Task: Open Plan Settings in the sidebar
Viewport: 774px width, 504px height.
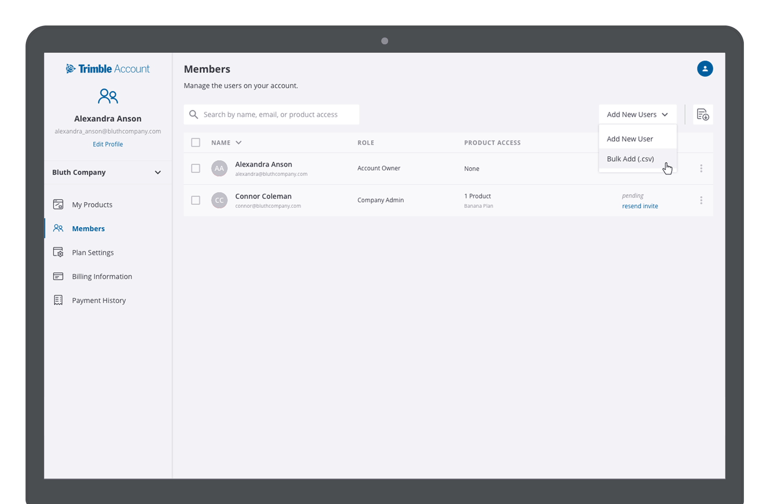Action: pos(93,252)
